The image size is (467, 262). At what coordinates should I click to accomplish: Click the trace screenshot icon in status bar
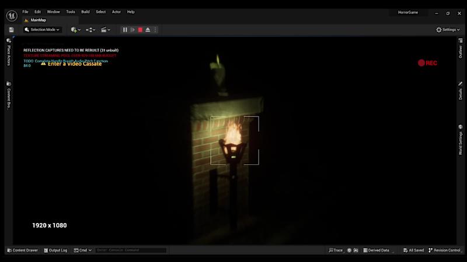tap(356, 250)
